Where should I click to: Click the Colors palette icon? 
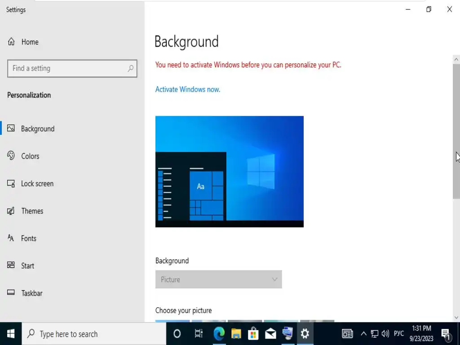[x=11, y=155]
